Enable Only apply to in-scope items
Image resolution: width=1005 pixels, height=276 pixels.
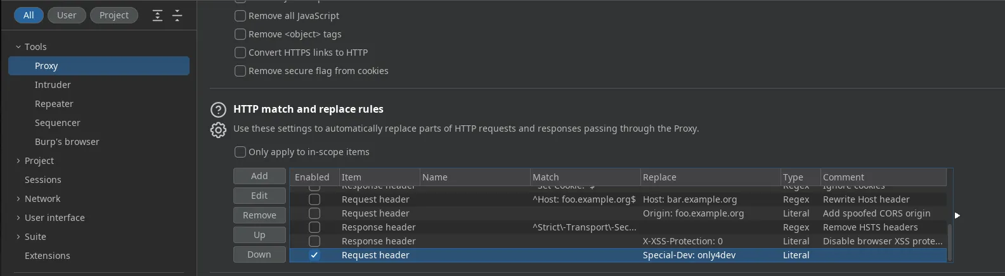240,152
